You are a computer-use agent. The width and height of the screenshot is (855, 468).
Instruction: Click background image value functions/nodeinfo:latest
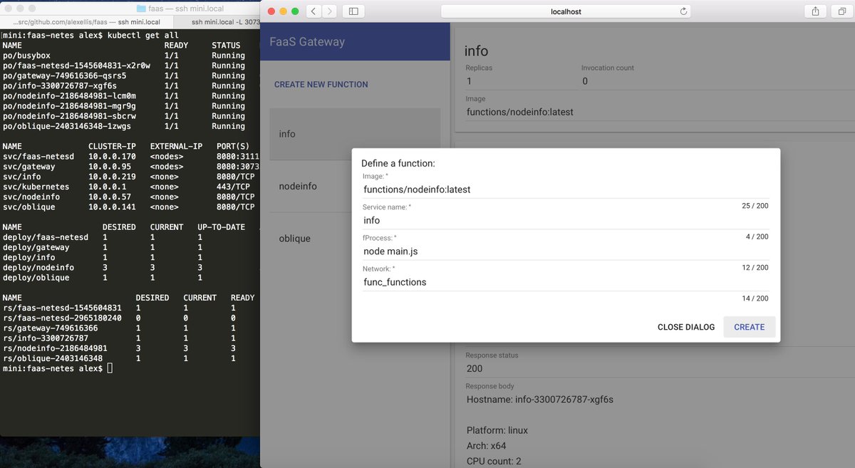[520, 112]
